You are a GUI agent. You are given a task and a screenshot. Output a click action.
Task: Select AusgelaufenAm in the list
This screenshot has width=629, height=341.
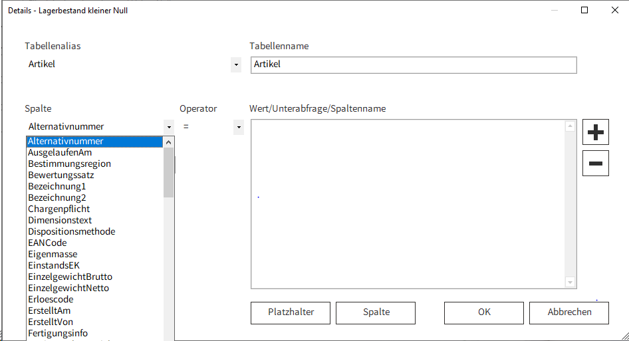pos(94,153)
